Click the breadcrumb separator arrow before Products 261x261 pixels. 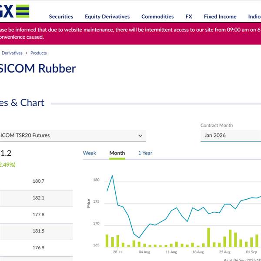click(26, 53)
